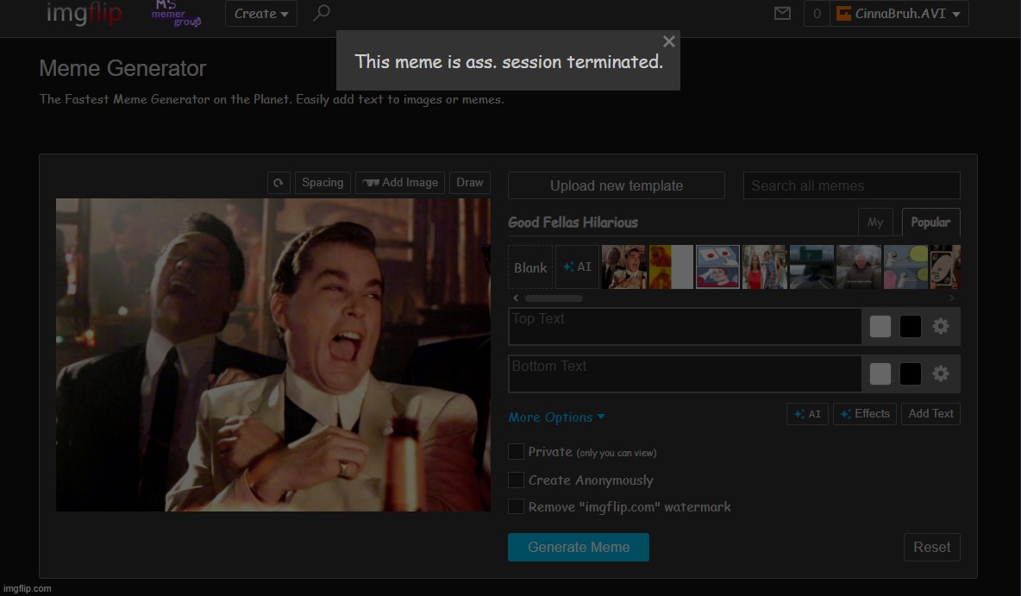Select the pink and green cartoon template thumbnail
This screenshot has width=1021, height=596.
click(905, 267)
